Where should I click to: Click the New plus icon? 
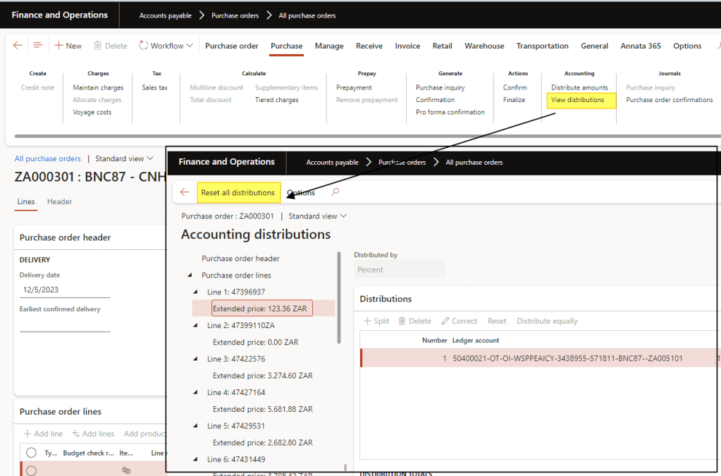coord(59,46)
